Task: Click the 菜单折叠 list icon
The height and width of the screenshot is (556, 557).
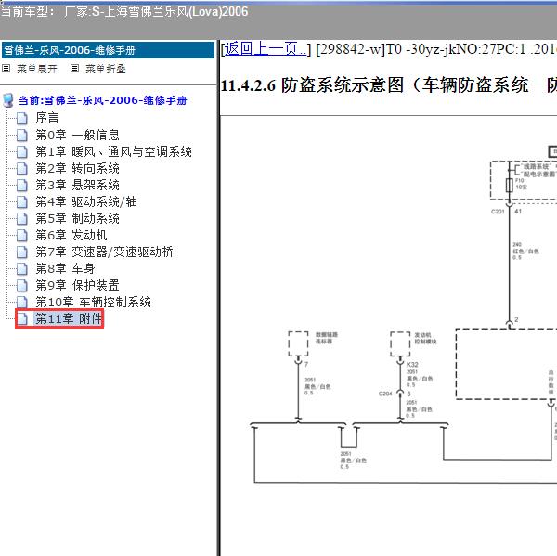Action: tap(74, 68)
